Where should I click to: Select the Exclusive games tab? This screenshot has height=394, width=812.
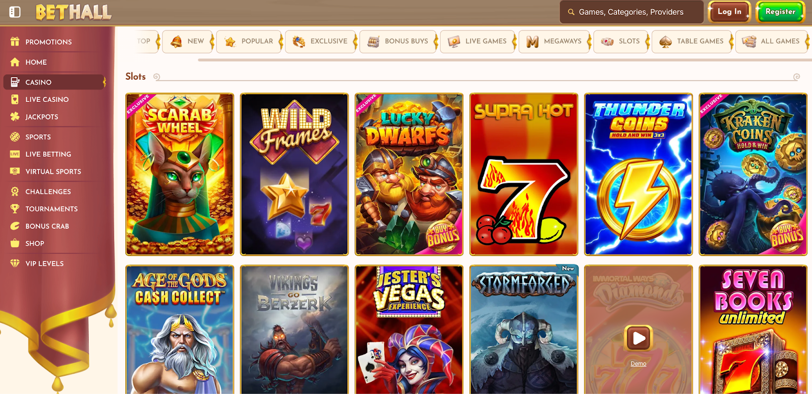pos(321,41)
